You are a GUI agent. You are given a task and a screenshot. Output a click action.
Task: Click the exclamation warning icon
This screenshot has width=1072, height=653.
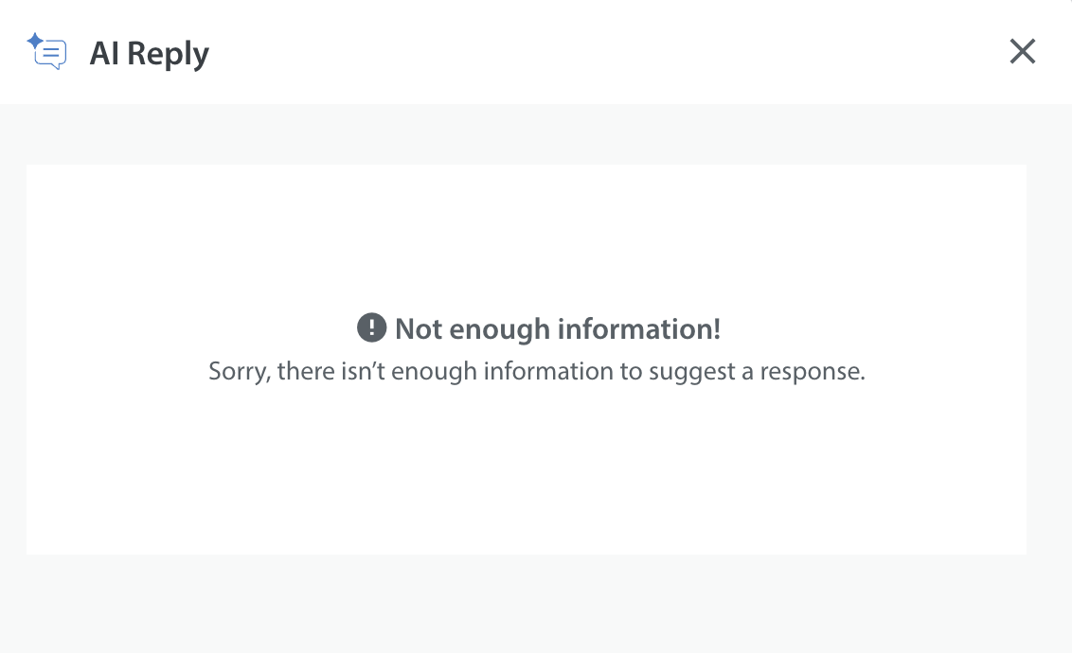371,328
